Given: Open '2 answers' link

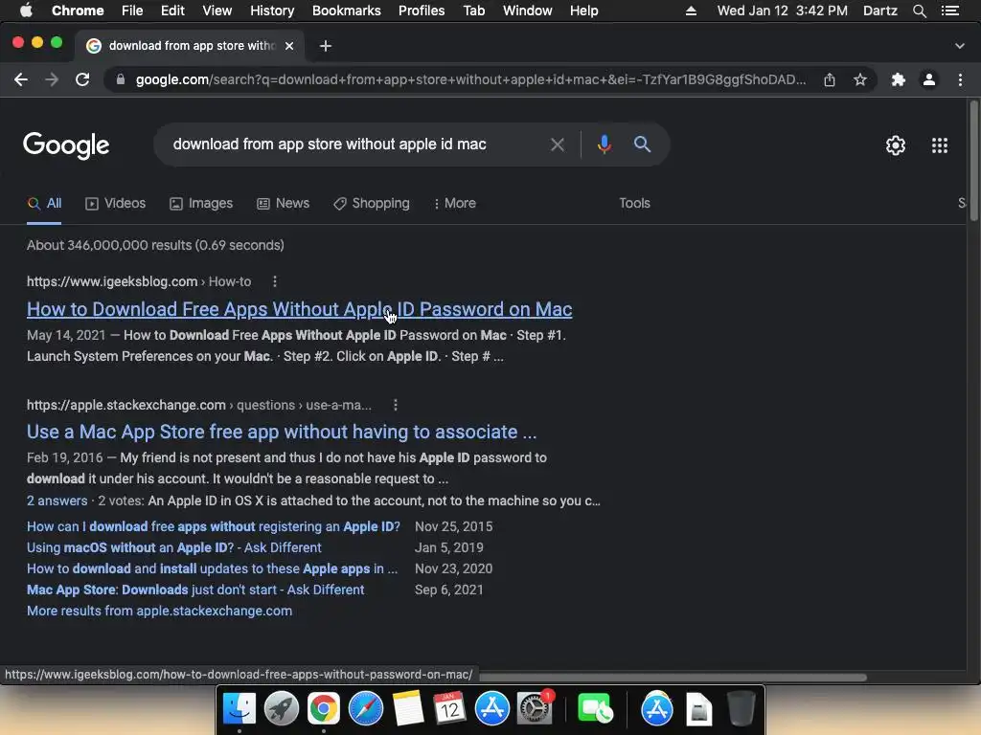Looking at the screenshot, I should (57, 501).
